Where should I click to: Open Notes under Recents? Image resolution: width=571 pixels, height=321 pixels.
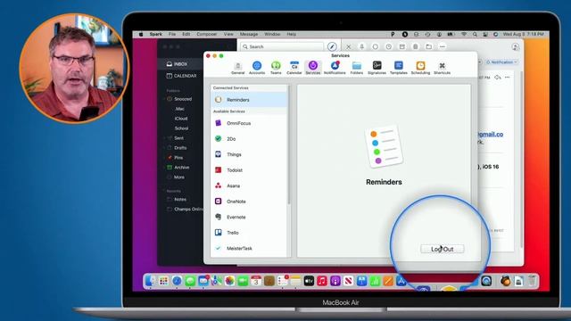[177, 200]
